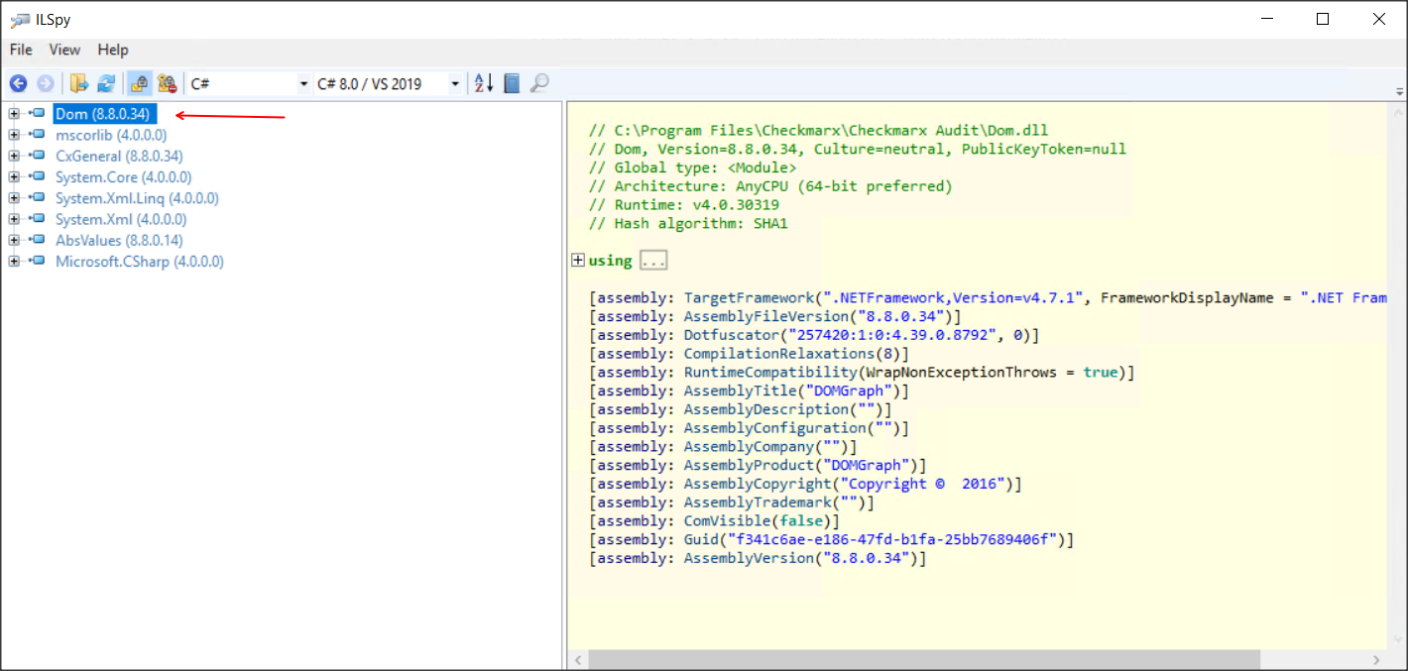Click the Open assembly folder icon
The width and height of the screenshot is (1408, 671).
pos(79,84)
